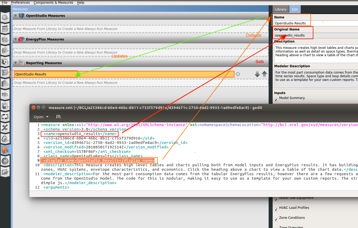Click the uid line in gedit
The image size is (358, 228).
click(99, 138)
